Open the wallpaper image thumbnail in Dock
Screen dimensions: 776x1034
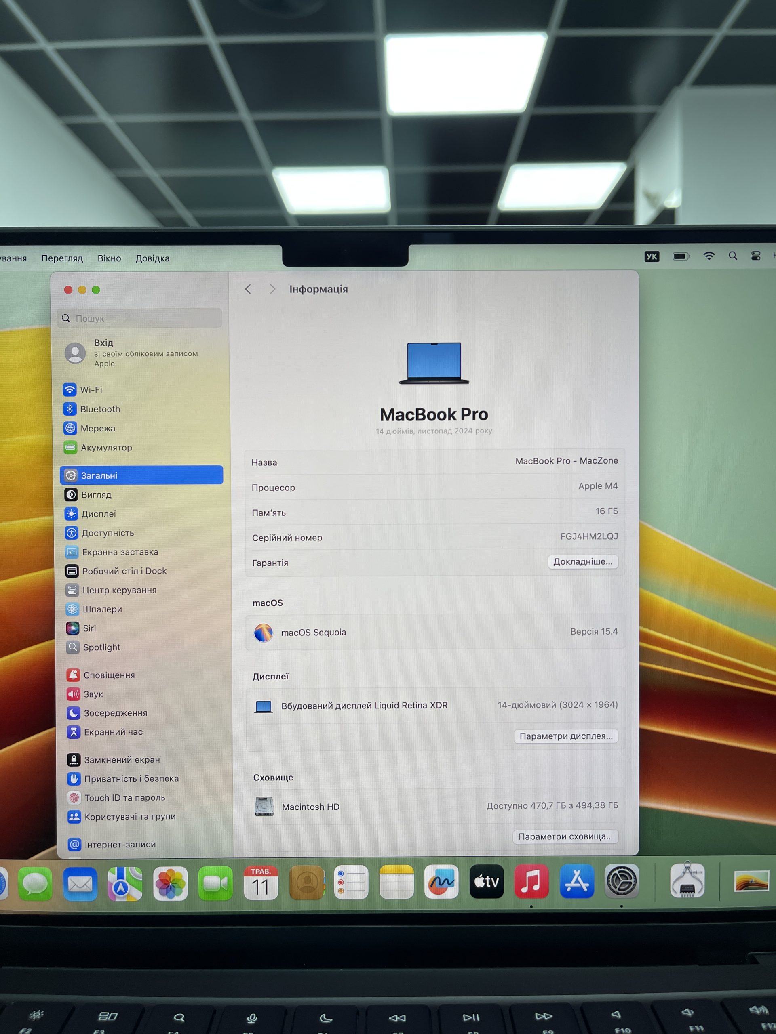[x=751, y=881]
